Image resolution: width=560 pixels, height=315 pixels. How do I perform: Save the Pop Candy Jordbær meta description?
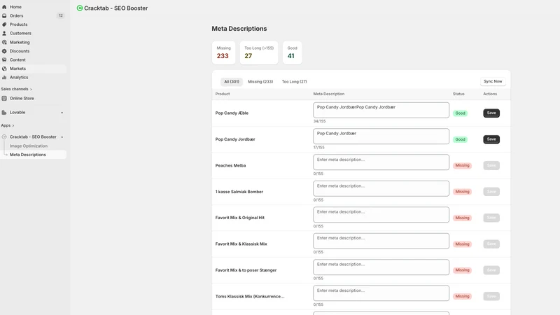491,139
